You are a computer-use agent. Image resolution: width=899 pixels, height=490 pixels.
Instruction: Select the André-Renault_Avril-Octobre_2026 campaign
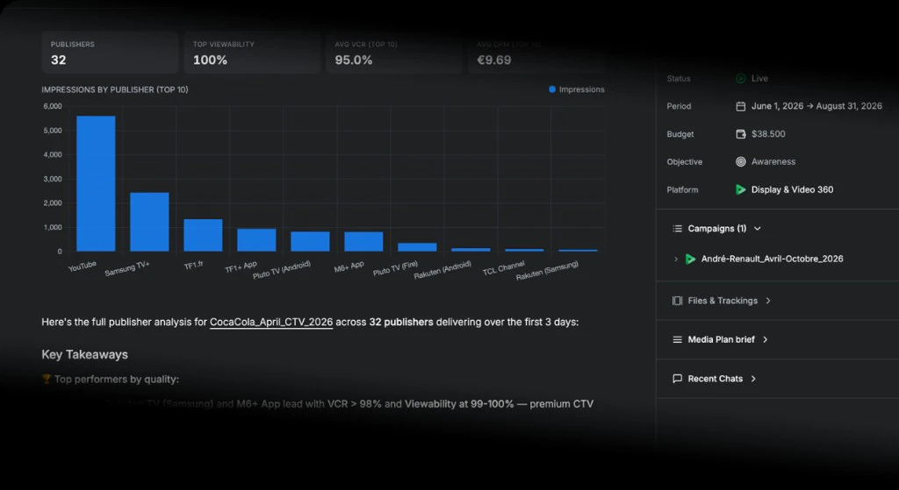tap(772, 259)
